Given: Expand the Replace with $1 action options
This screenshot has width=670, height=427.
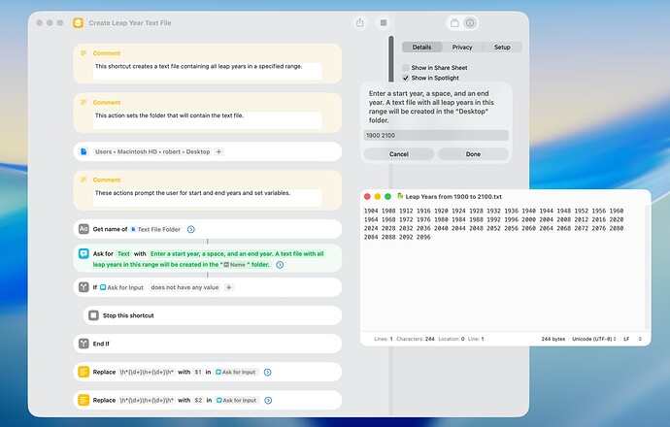Looking at the screenshot, I should [267, 372].
